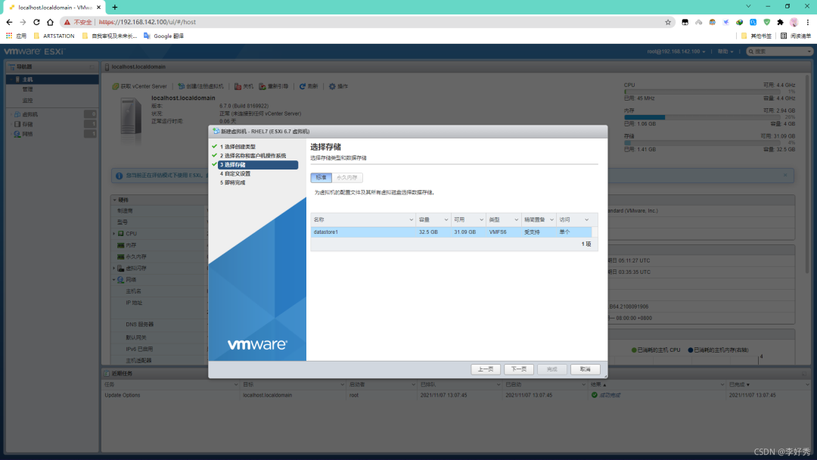Viewport: 817px width, 460px height.
Task: Open the Google 翻译 bookmark
Action: point(163,36)
